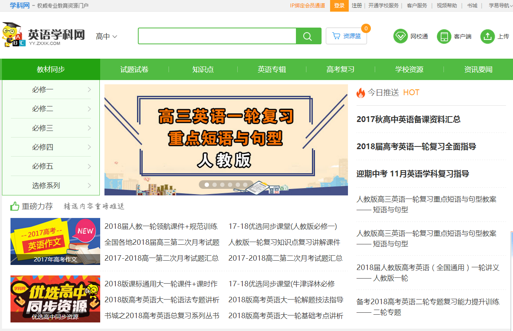Image resolution: width=513 pixels, height=331 pixels.
Task: Open the 书城 link in top bar
Action: (x=472, y=5)
